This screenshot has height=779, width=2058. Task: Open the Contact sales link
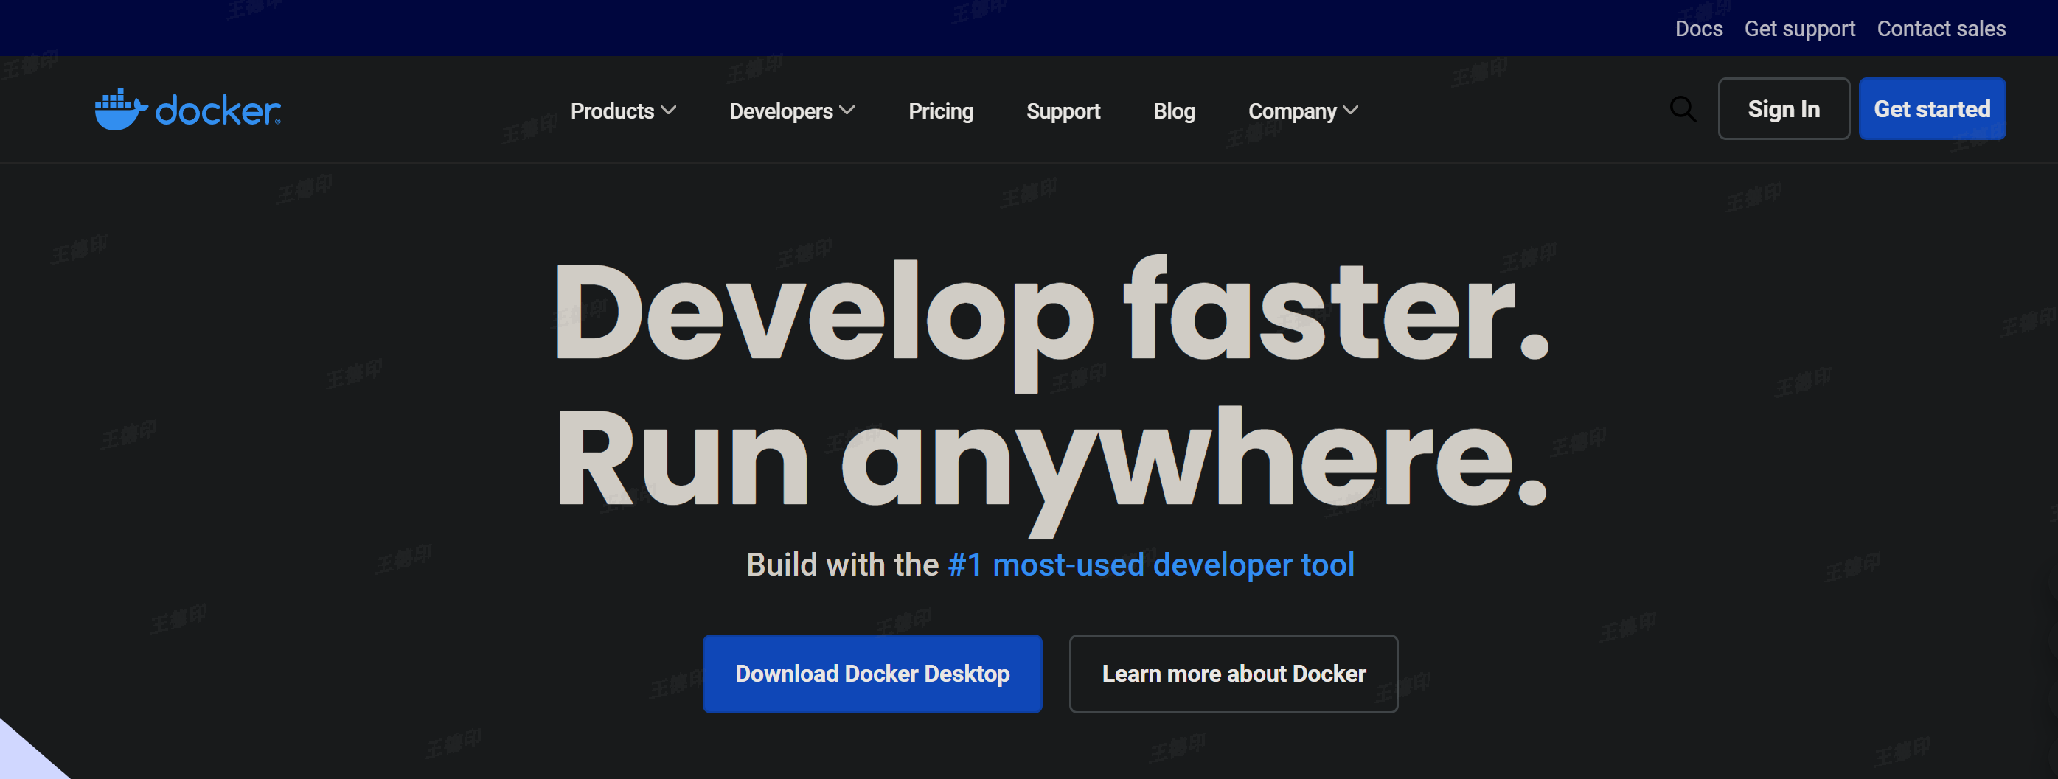[1941, 29]
